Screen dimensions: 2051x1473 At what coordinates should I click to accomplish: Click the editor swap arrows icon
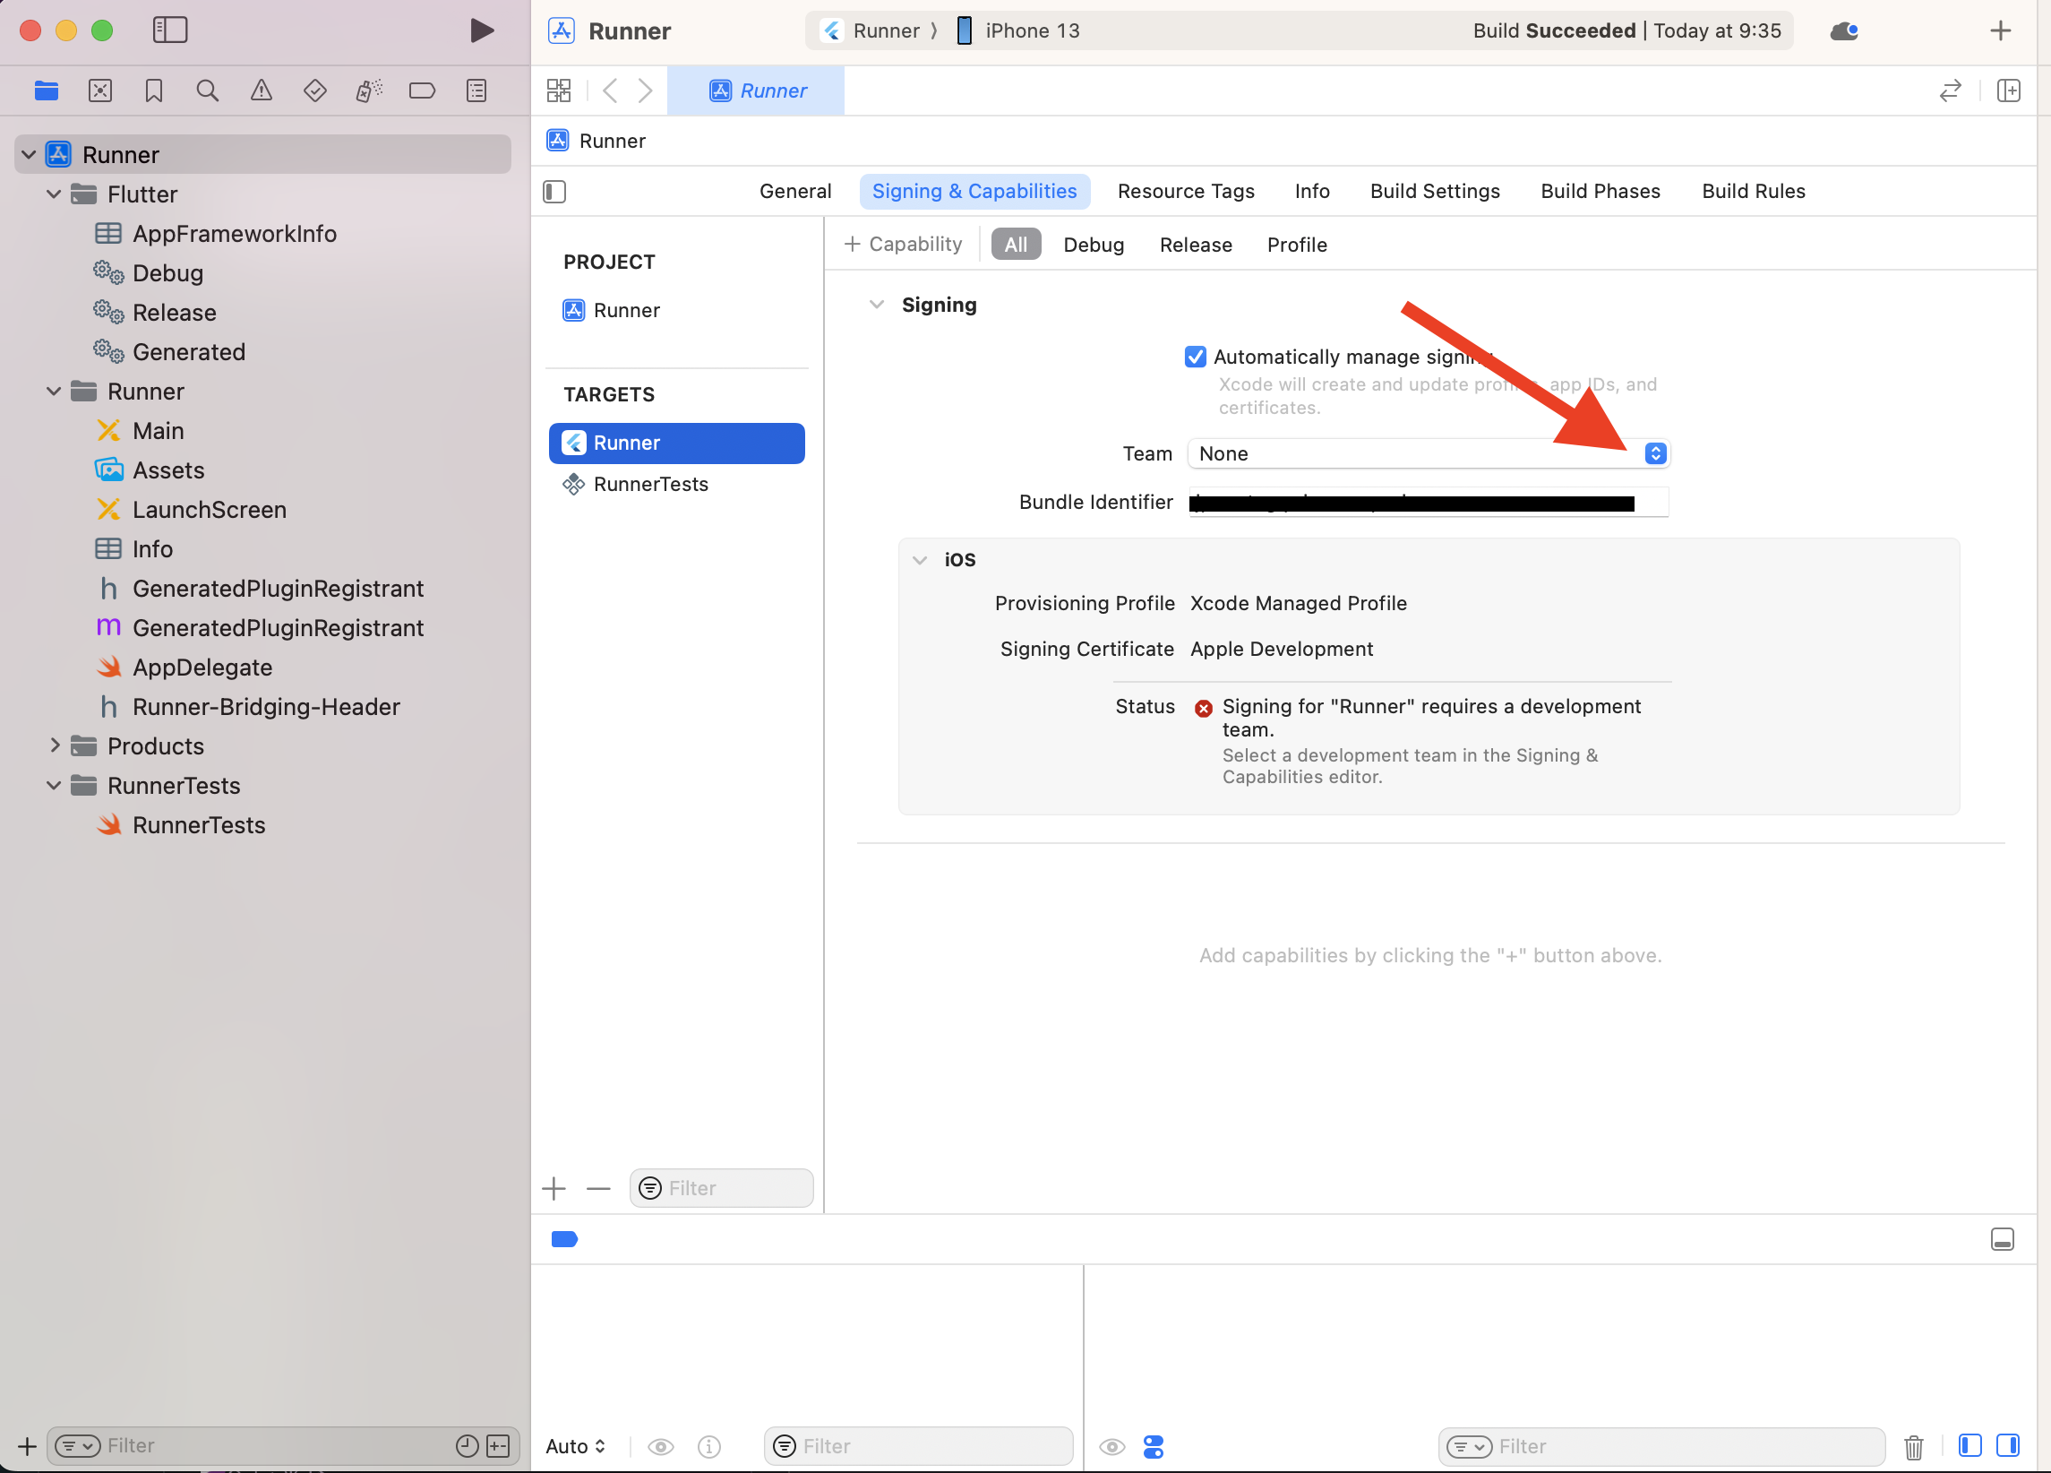click(1951, 90)
